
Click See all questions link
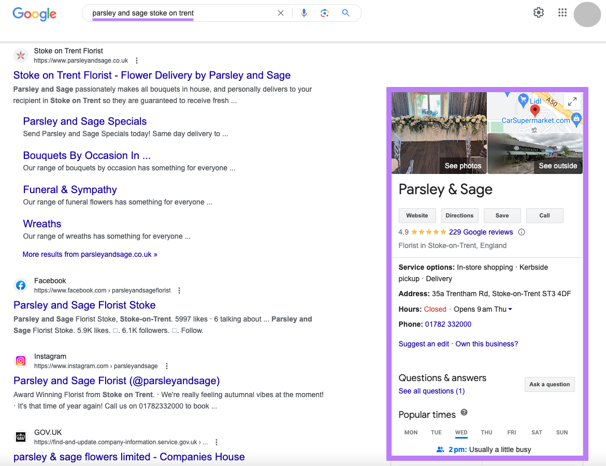tap(431, 391)
